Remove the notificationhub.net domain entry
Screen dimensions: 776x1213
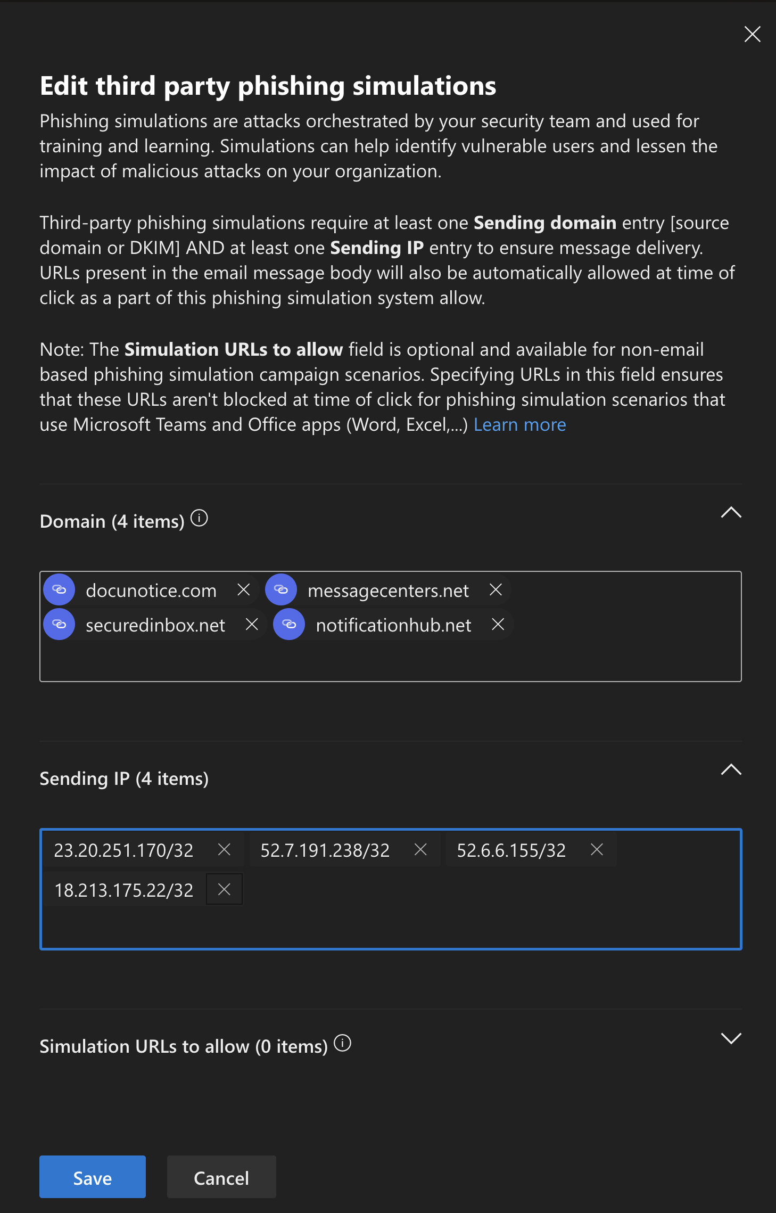[x=498, y=624]
